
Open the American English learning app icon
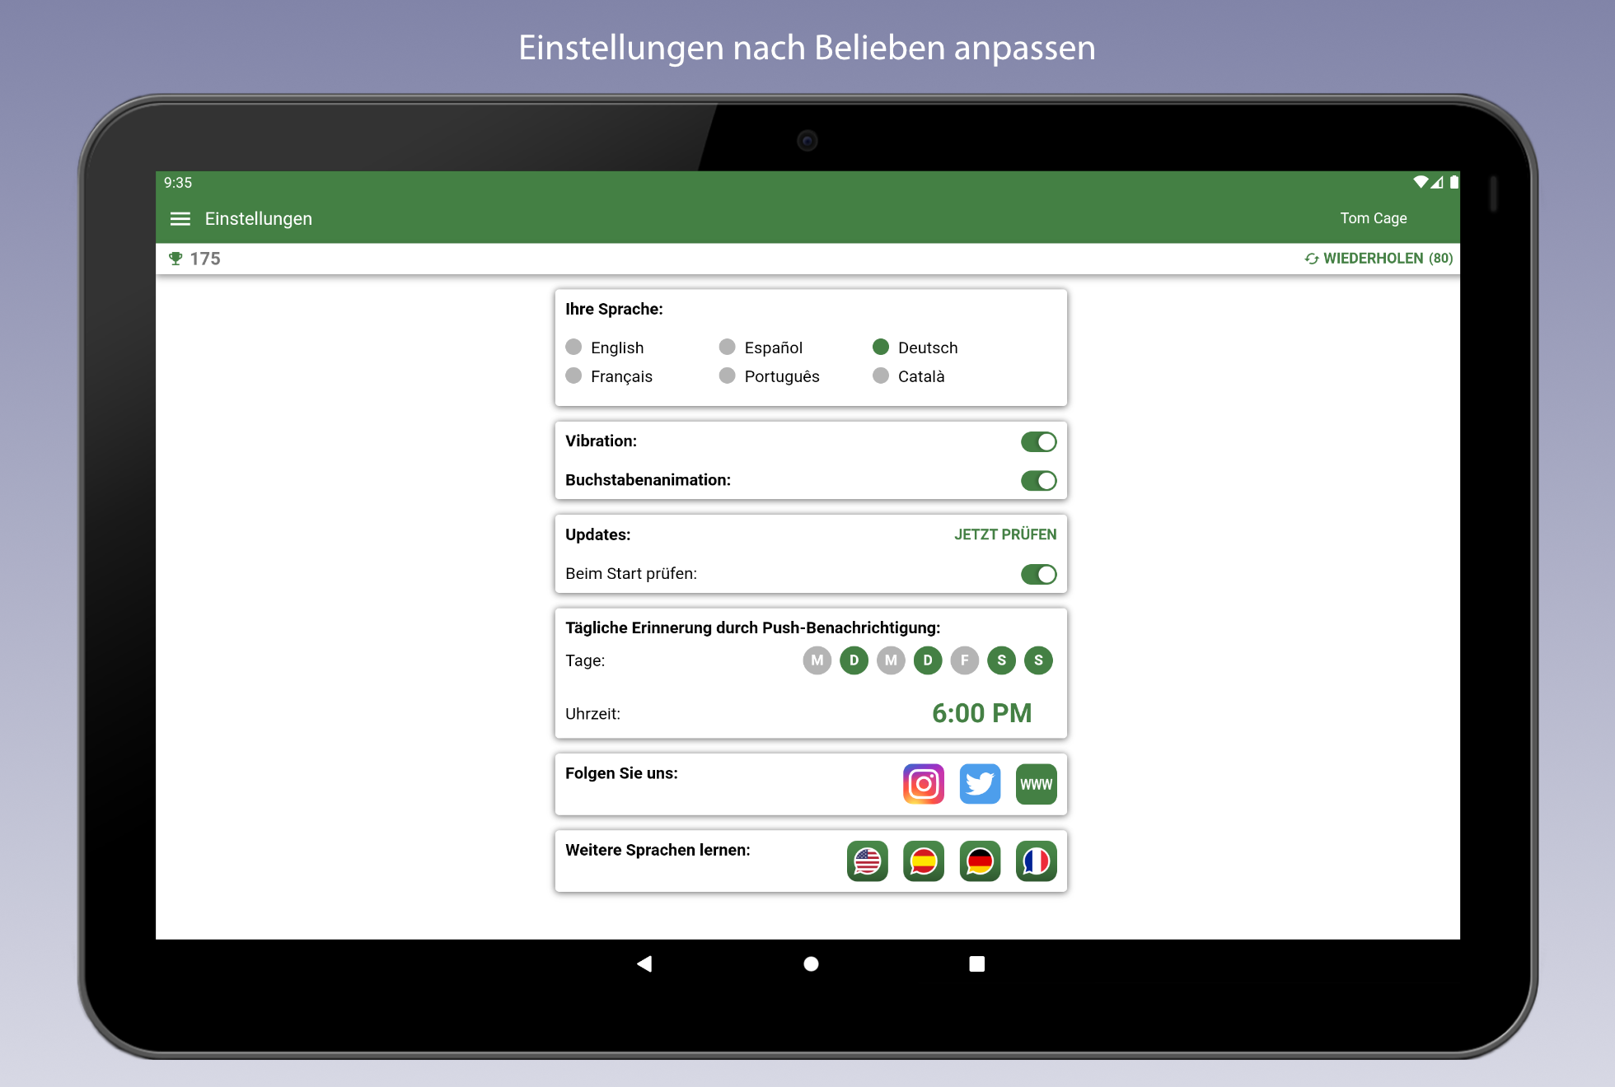coord(867,861)
